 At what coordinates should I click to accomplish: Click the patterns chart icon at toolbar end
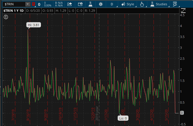point(175,4)
